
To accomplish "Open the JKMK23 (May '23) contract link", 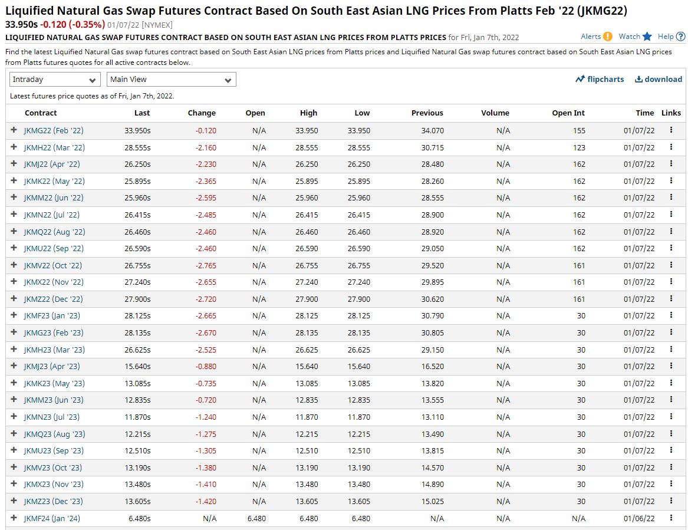I will (54, 383).
